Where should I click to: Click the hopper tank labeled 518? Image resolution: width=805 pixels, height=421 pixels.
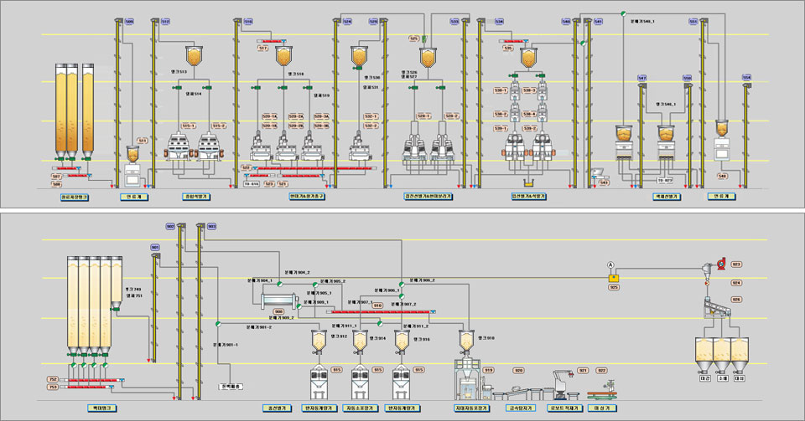283,57
